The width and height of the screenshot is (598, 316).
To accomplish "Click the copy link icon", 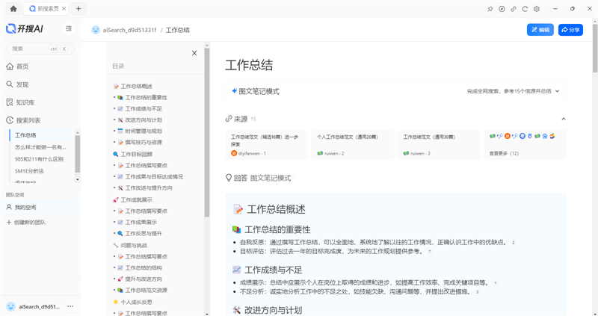I will (513, 9).
